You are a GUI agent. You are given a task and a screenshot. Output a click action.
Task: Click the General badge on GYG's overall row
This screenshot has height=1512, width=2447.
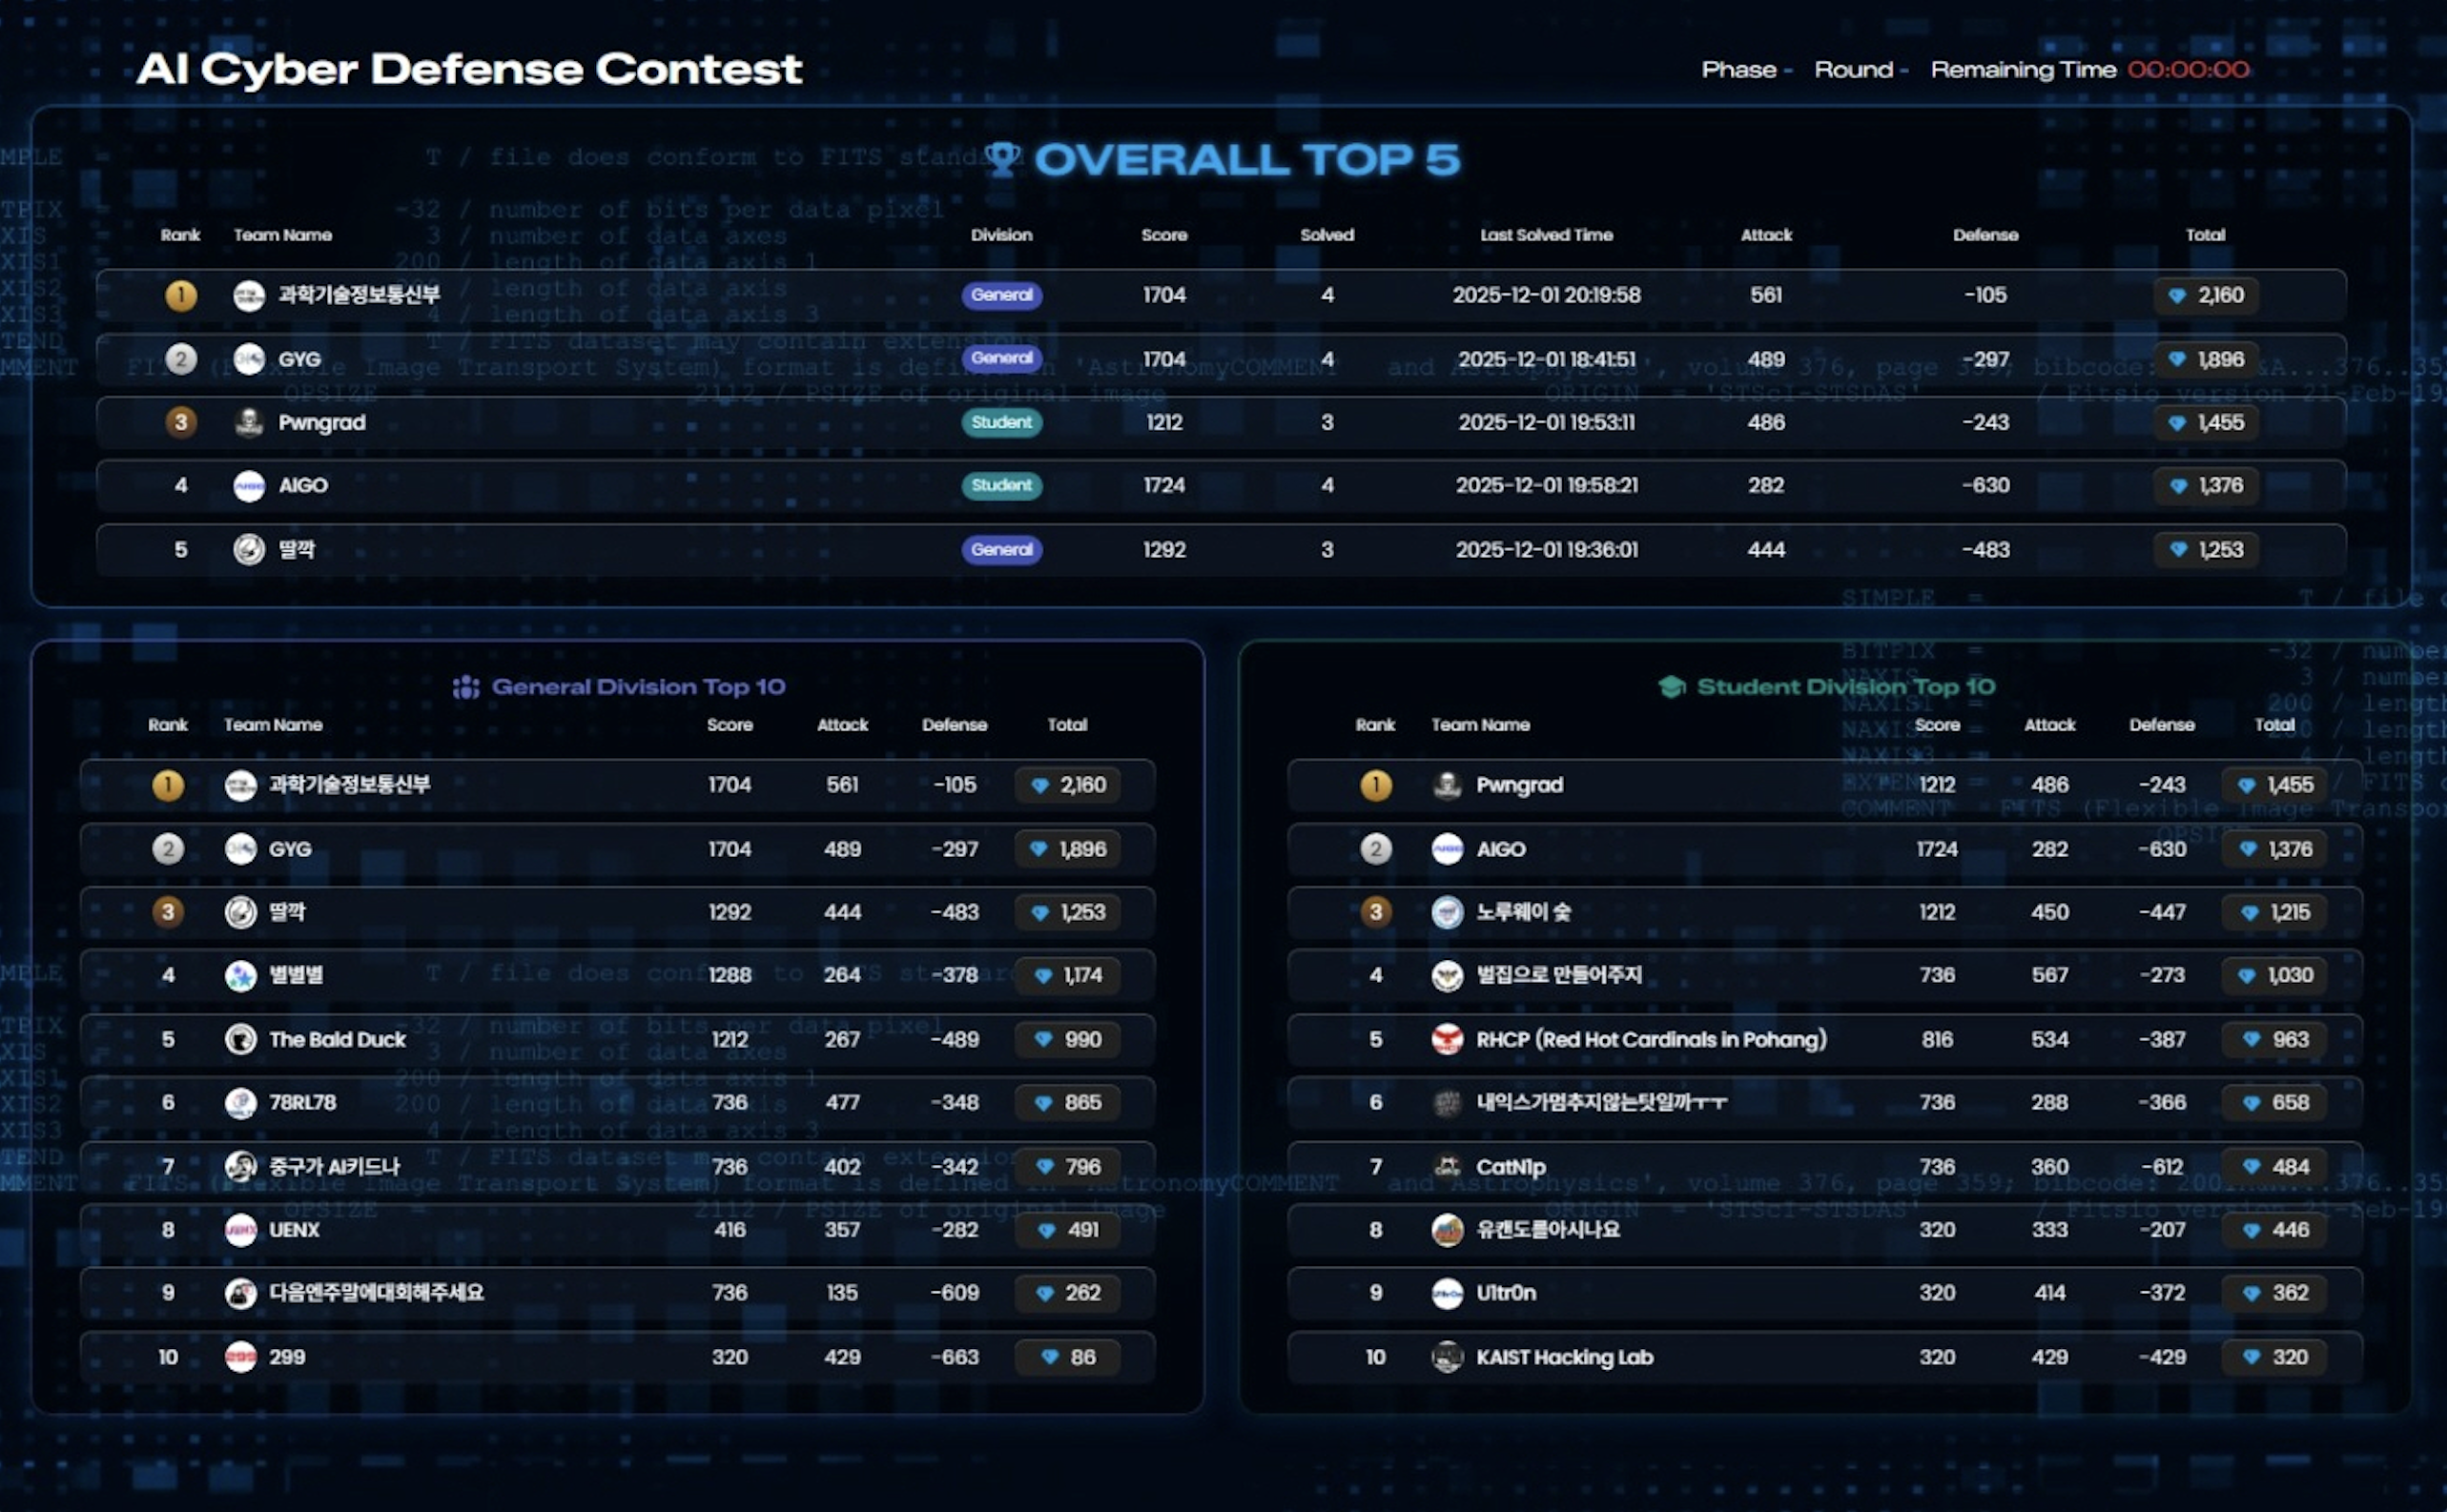(x=1001, y=358)
